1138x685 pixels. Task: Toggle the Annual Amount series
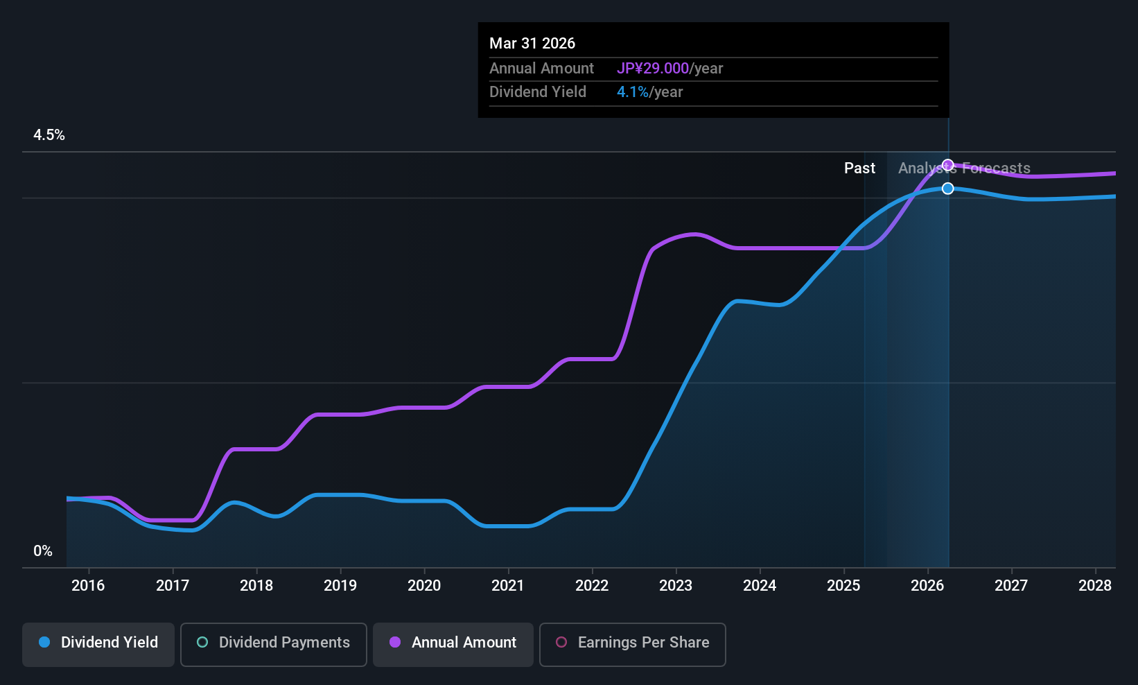click(453, 644)
